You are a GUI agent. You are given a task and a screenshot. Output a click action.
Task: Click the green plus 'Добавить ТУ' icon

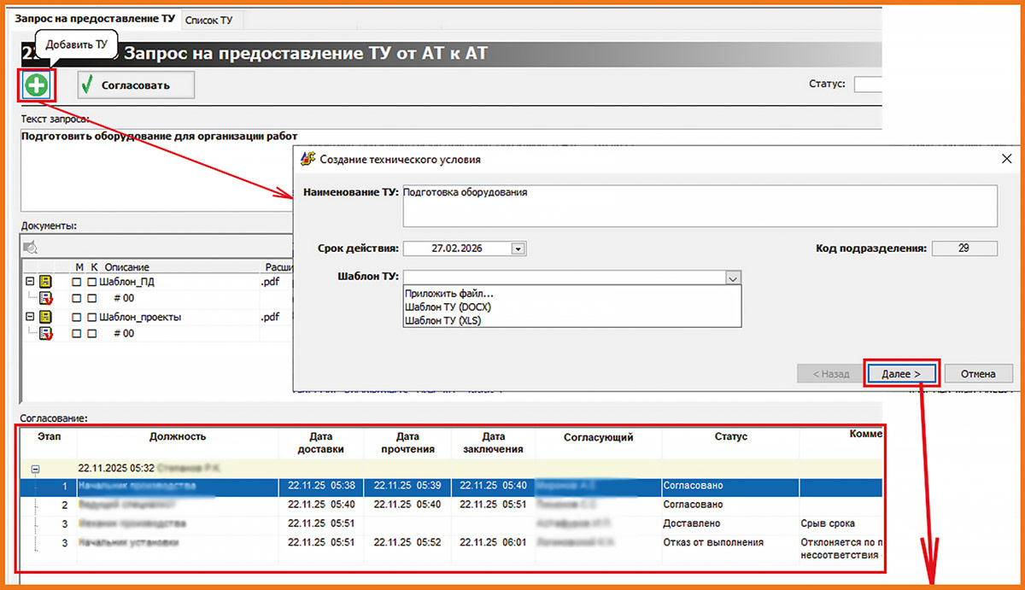point(37,85)
